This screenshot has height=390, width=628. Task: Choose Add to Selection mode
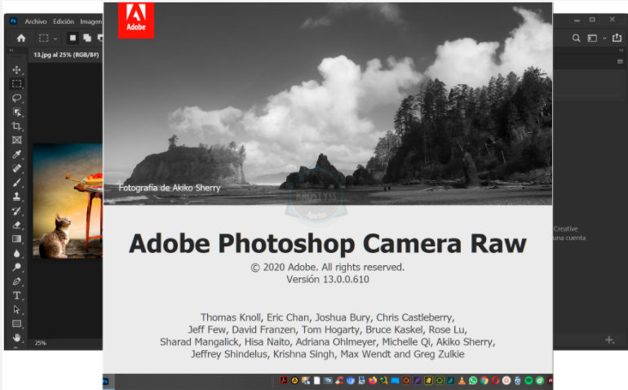click(x=87, y=38)
